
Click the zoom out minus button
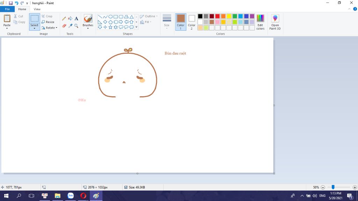(x=323, y=187)
